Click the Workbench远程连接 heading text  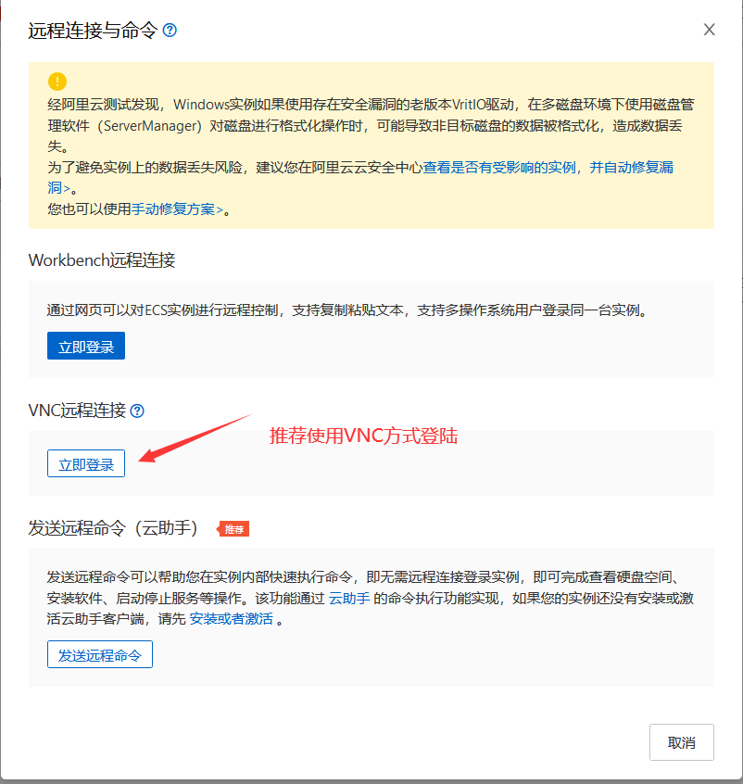tap(102, 260)
